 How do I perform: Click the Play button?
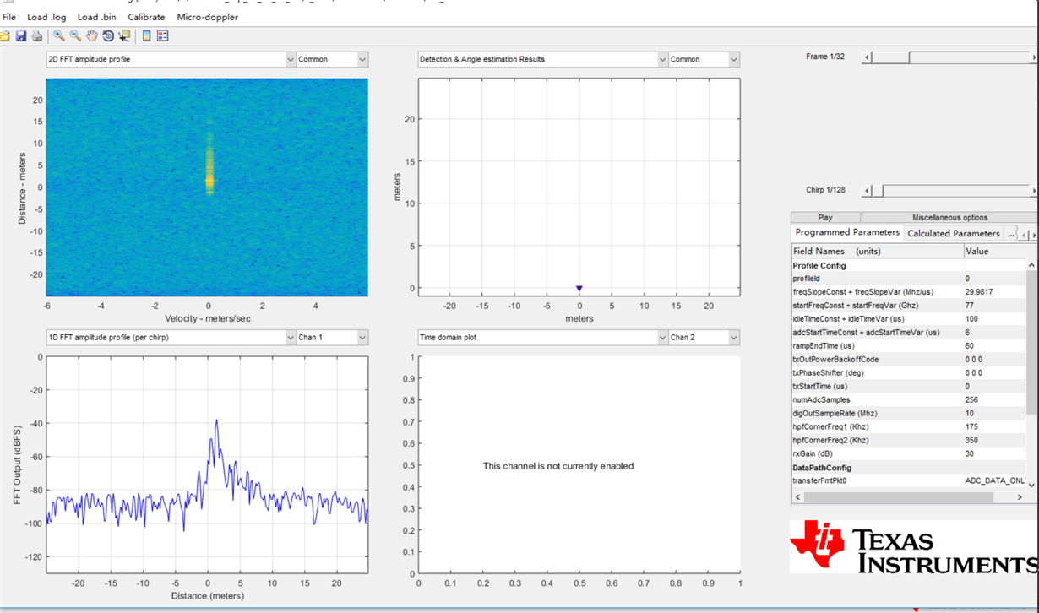point(825,217)
